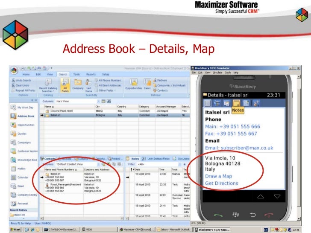
Task: Switch to the Contacts lower tab
Action: (48, 159)
